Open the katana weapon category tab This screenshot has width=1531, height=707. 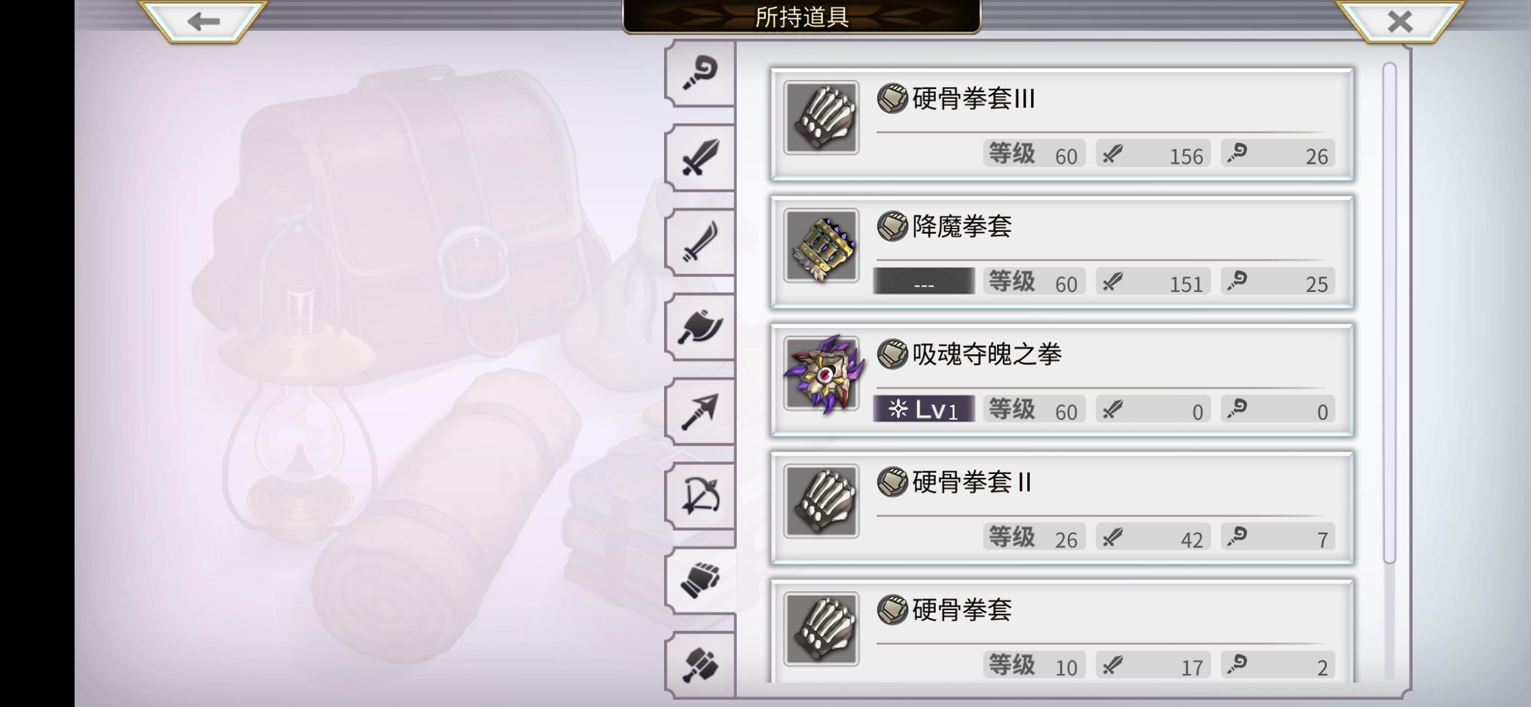699,242
